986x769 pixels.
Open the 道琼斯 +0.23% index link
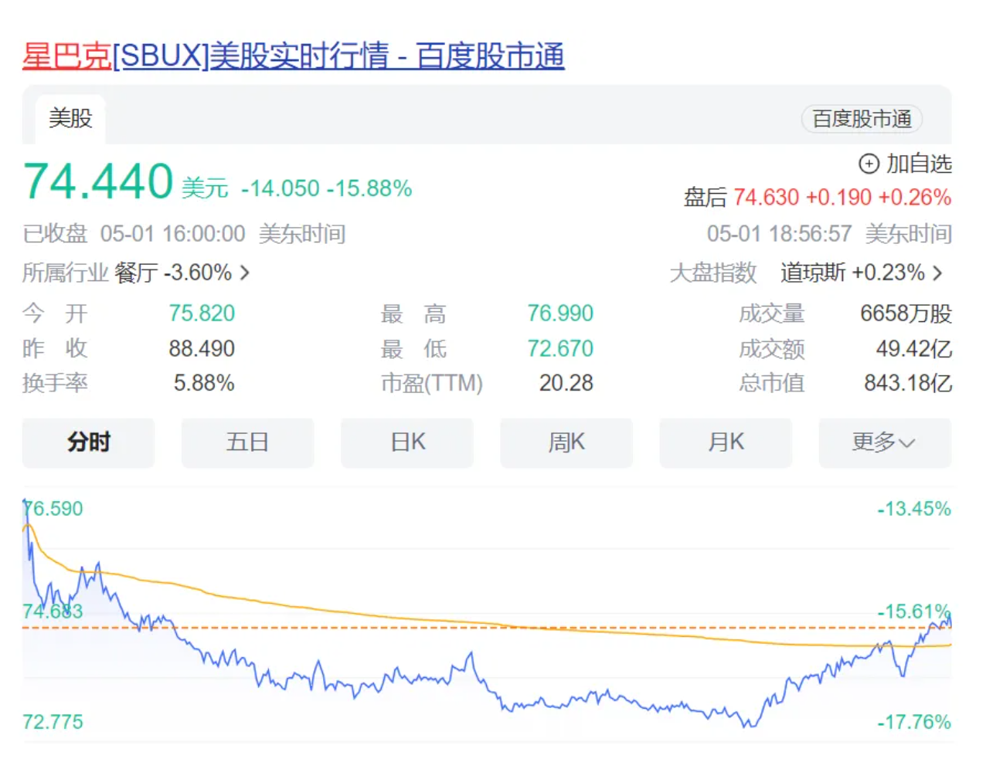point(852,273)
